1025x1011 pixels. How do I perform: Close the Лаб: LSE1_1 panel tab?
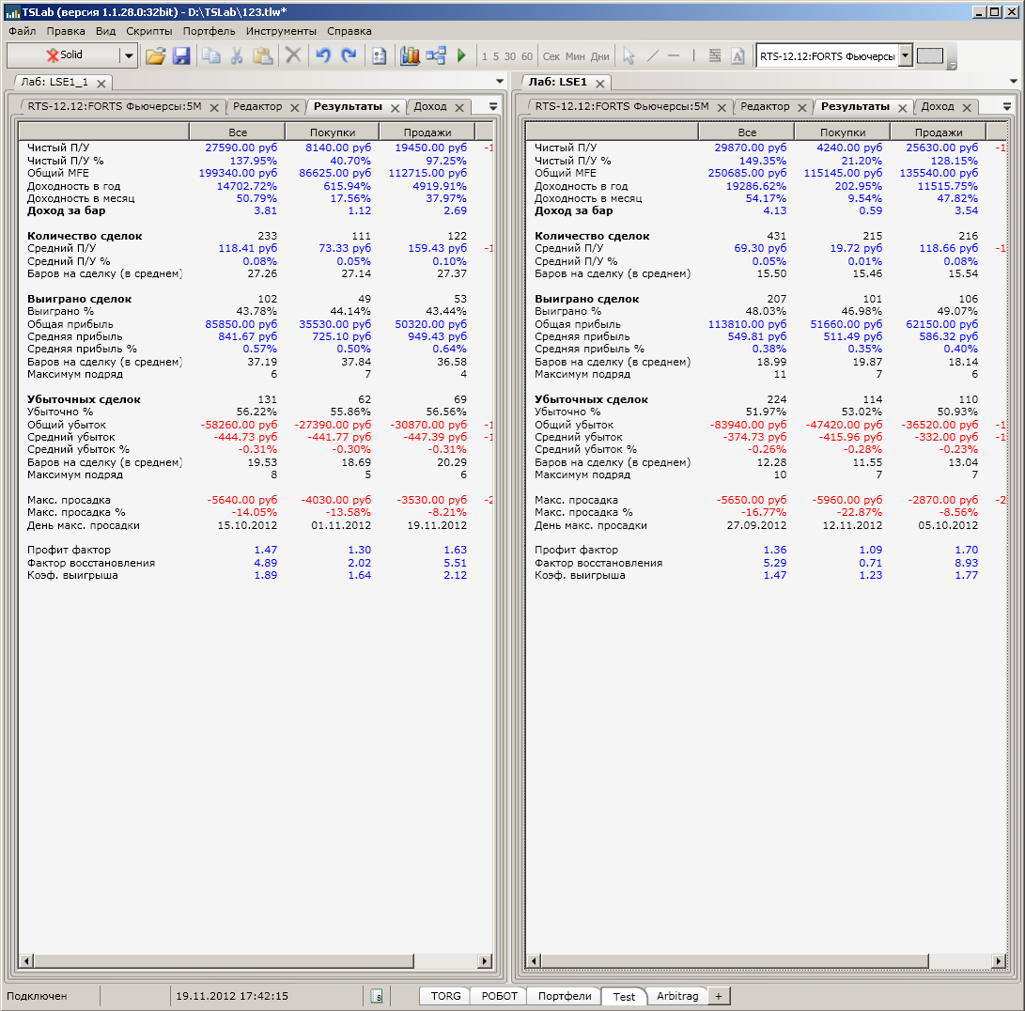[101, 83]
